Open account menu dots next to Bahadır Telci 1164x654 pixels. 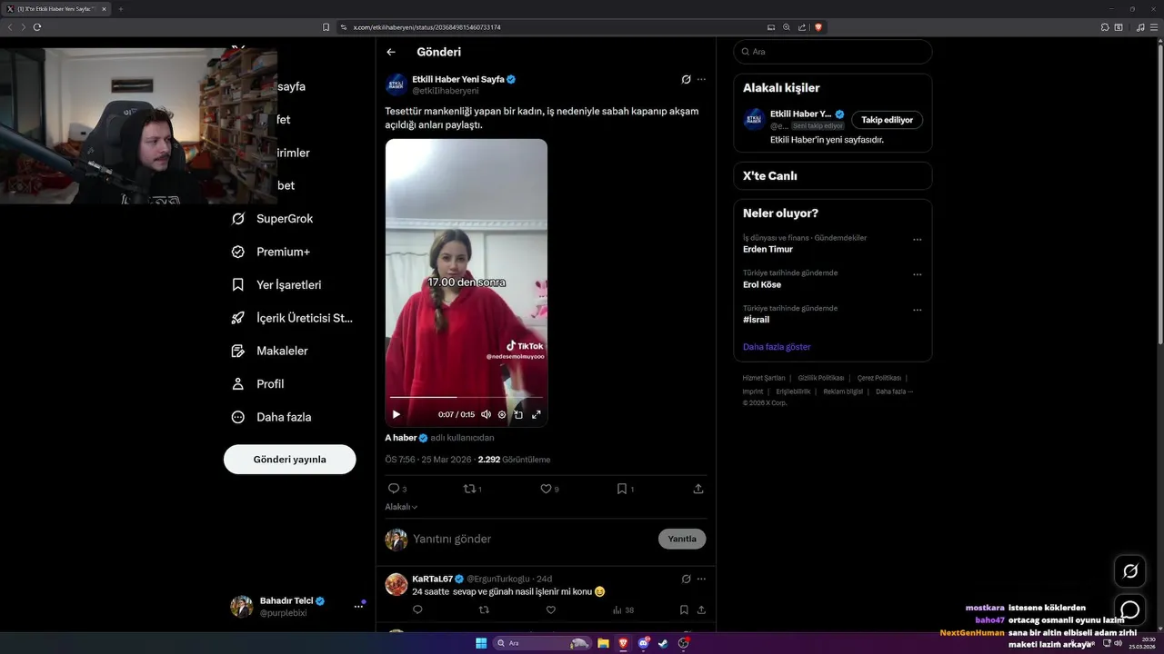click(358, 607)
